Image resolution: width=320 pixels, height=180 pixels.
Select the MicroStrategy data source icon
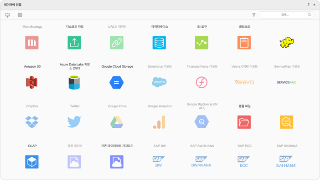(x=32, y=43)
